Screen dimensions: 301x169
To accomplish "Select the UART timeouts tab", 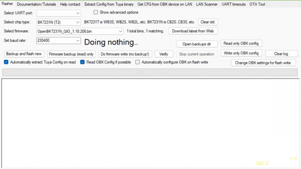I will point(233,4).
